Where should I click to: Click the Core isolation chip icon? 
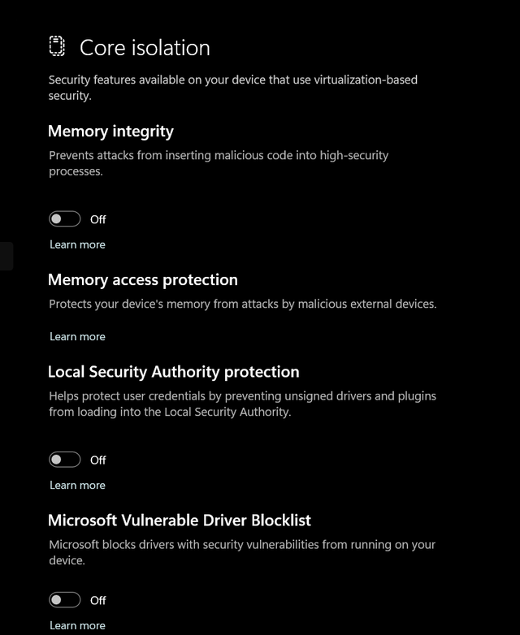57,47
